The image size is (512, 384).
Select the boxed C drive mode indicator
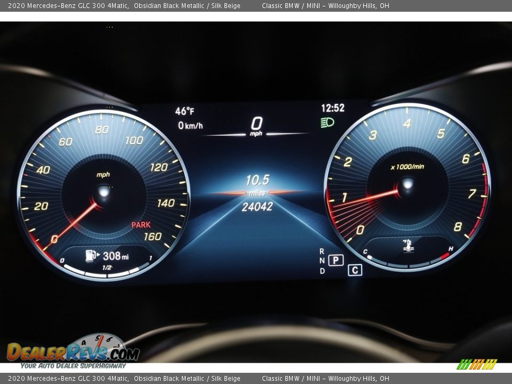tap(355, 270)
